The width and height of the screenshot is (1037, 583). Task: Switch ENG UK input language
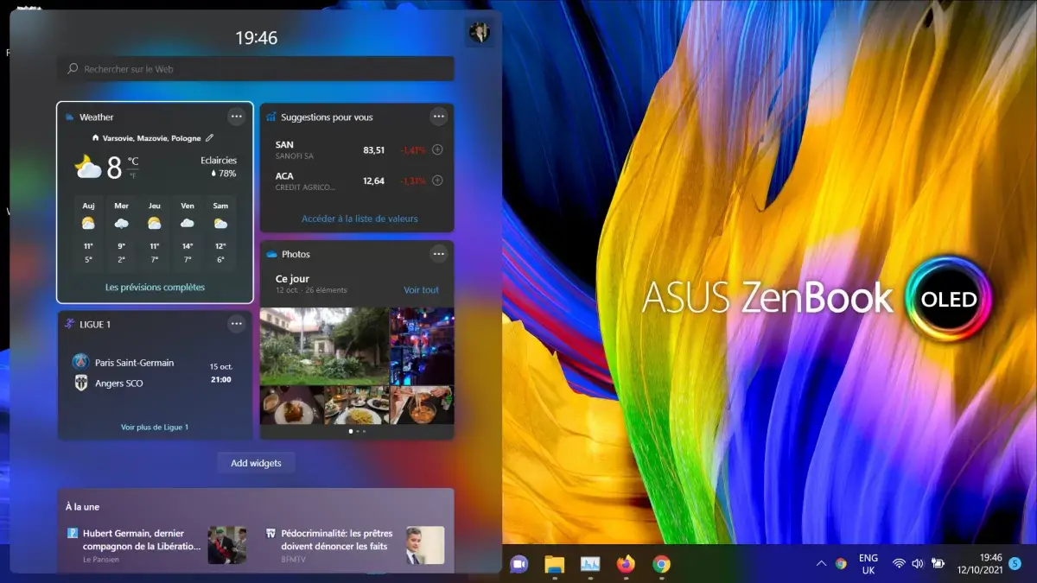[868, 564]
